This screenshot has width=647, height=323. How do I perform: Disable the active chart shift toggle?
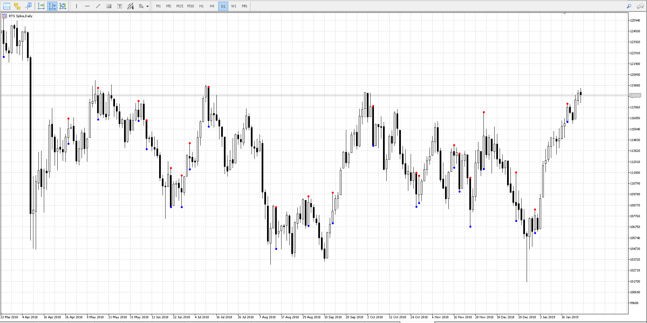click(x=52, y=6)
